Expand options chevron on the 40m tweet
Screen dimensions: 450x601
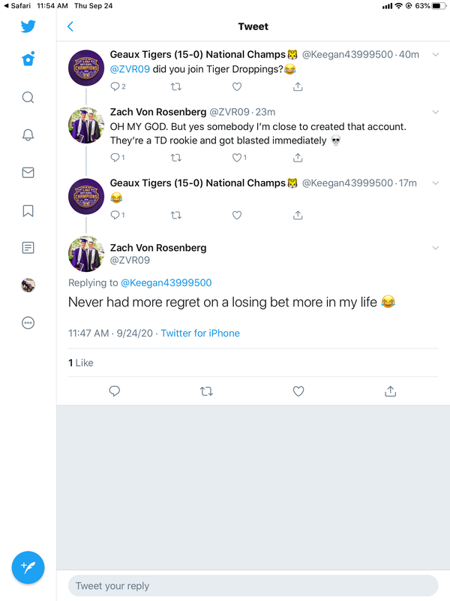point(436,54)
